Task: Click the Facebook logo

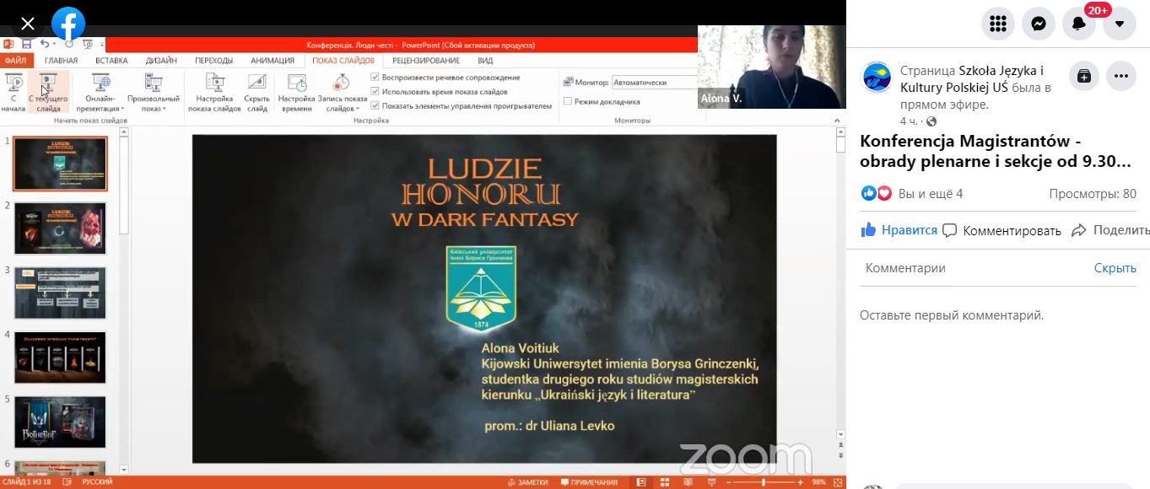Action: tap(67, 24)
